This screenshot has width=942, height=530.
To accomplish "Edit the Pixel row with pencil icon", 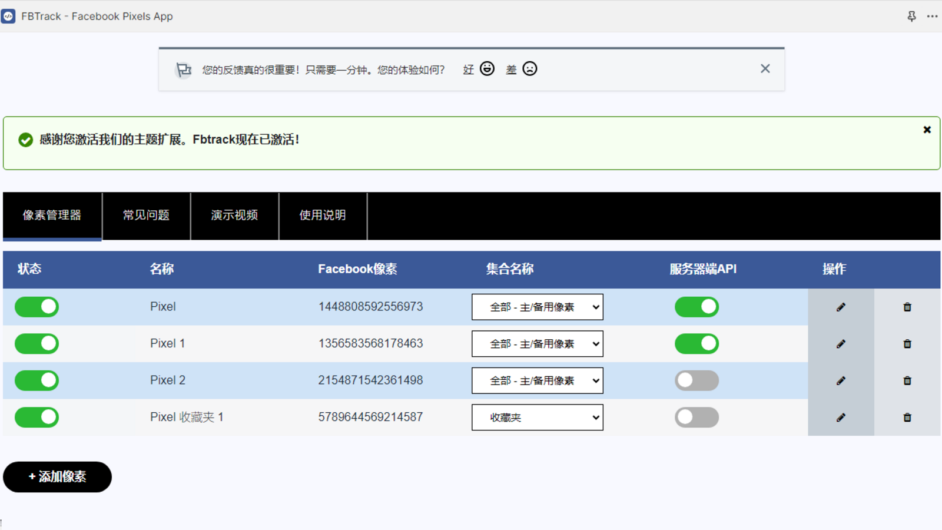I will [x=841, y=307].
